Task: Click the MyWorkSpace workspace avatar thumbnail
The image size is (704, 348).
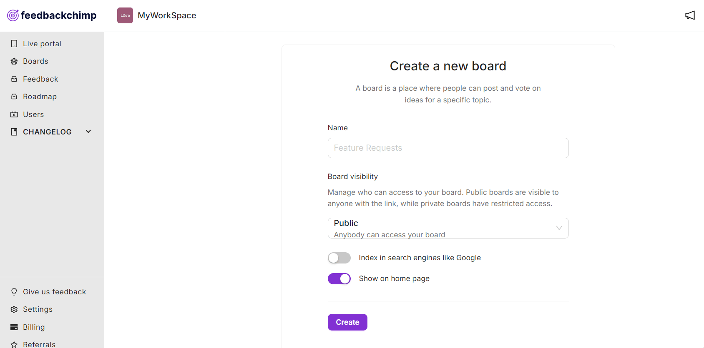Action: (x=125, y=15)
